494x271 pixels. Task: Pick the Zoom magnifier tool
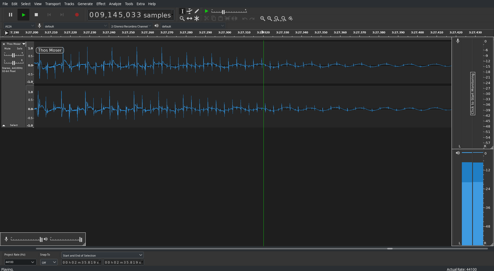pyautogui.click(x=182, y=19)
